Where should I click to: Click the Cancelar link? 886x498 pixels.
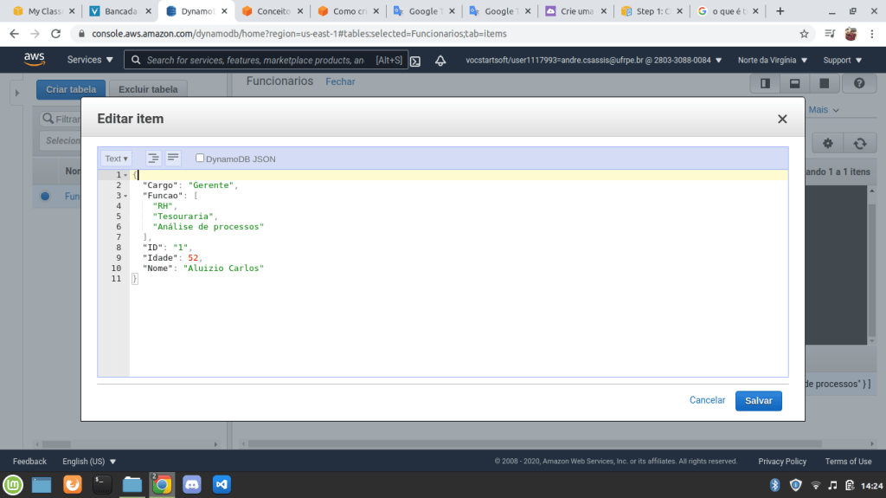coord(707,400)
